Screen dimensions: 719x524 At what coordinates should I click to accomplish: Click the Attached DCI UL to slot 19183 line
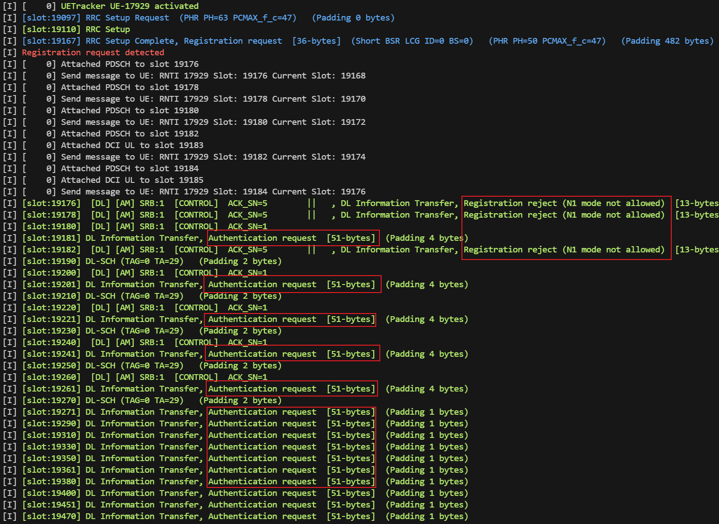(x=132, y=145)
